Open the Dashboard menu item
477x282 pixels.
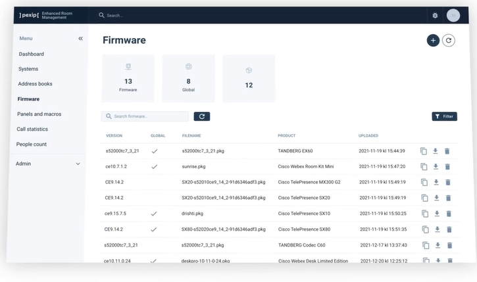point(32,54)
